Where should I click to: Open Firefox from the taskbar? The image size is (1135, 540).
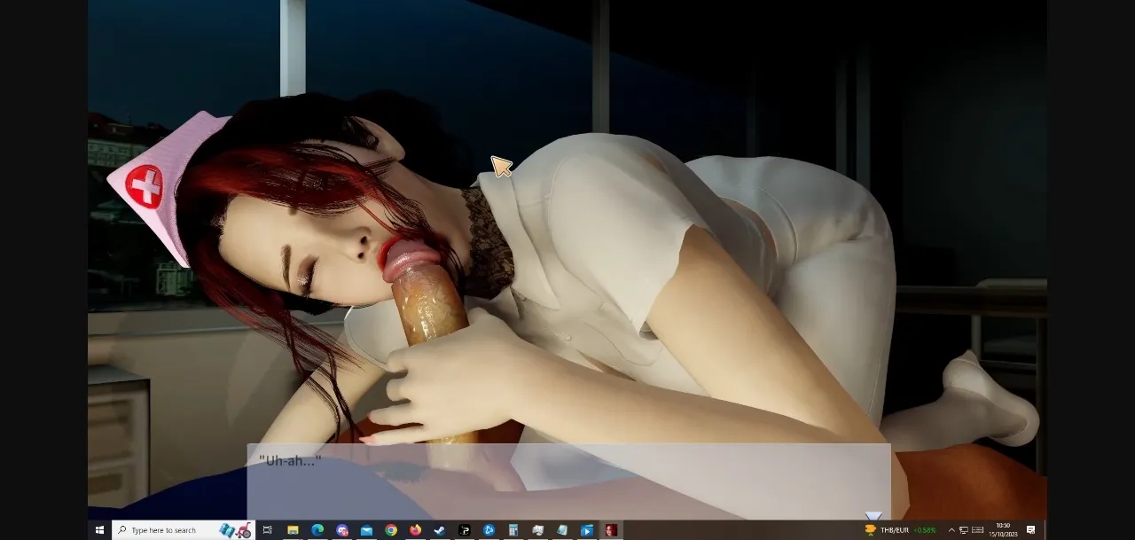click(413, 529)
